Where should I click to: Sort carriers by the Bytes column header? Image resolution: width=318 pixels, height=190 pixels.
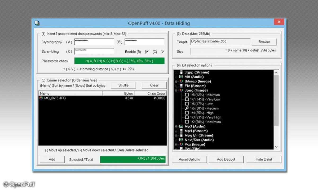118,93
